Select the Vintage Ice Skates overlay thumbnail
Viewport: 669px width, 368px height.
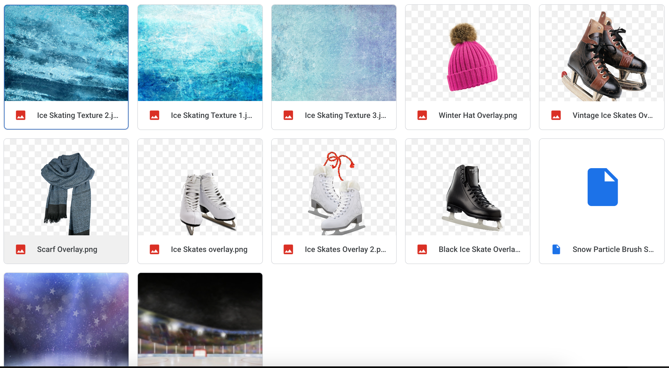tap(602, 53)
